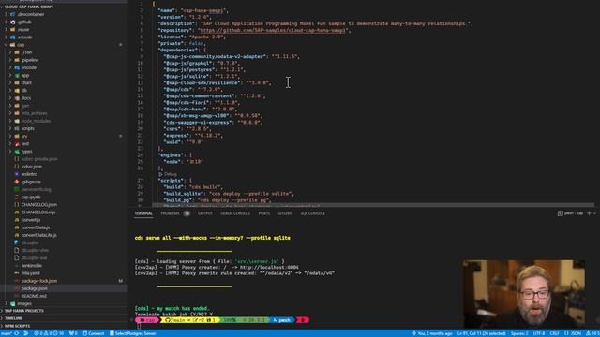Switch to the GITLENS tab
Image resolution: width=600 pixels, height=337 pixels.
(285, 213)
